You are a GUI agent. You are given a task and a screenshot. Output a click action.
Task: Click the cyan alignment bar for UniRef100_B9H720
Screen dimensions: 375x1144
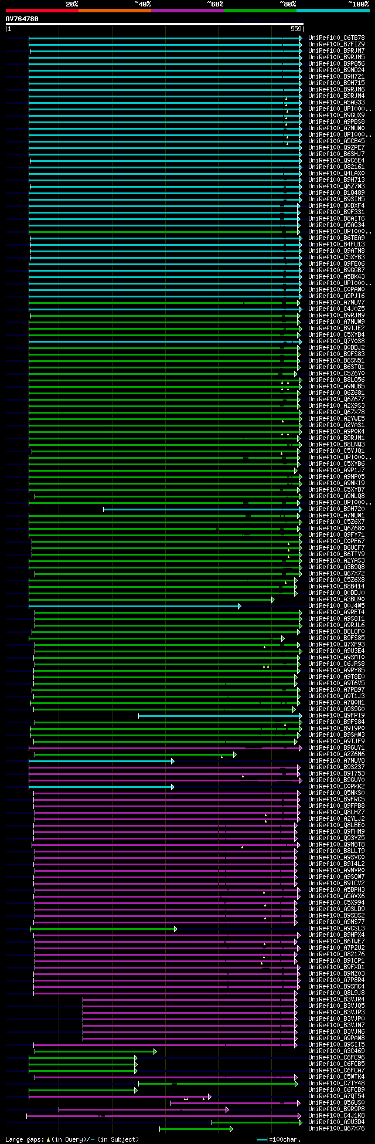click(x=203, y=509)
